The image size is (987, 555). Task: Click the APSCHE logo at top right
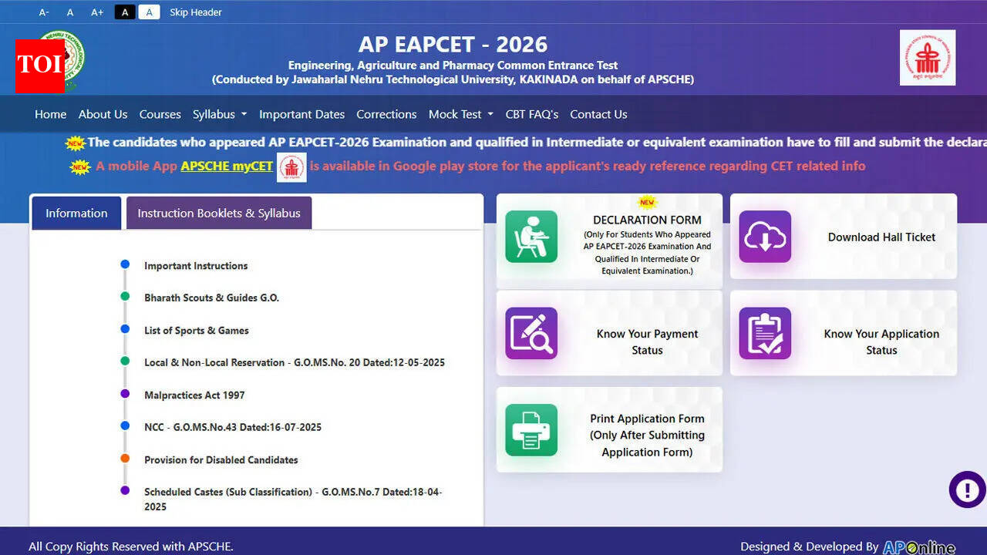pos(928,58)
